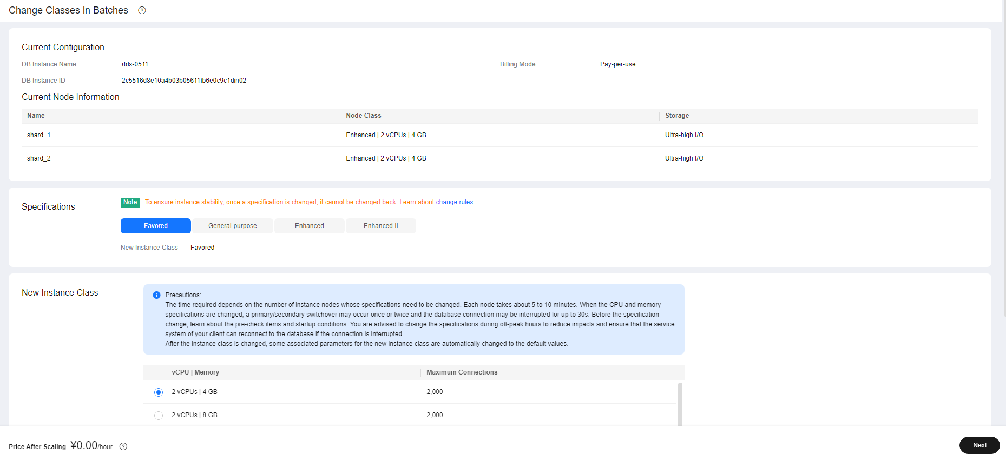Image resolution: width=1006 pixels, height=461 pixels.
Task: Click the Pay-per-use billing mode value
Action: pyautogui.click(x=617, y=64)
